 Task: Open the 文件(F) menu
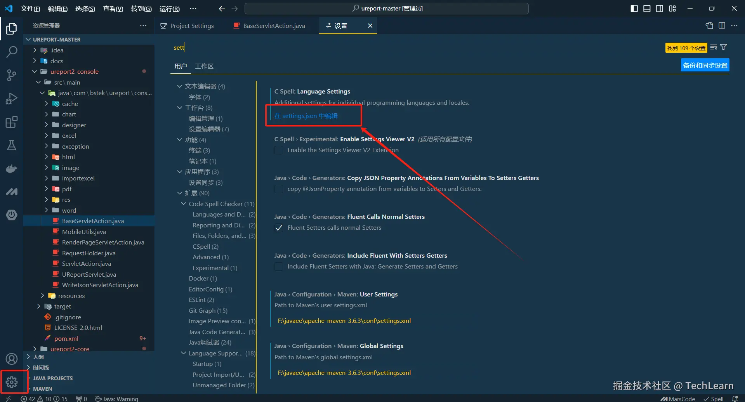click(30, 9)
